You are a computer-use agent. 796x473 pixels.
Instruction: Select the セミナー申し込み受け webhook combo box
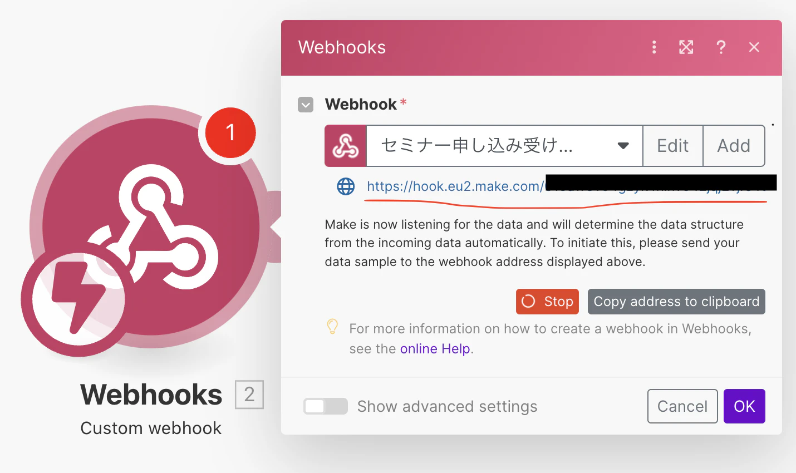point(504,146)
